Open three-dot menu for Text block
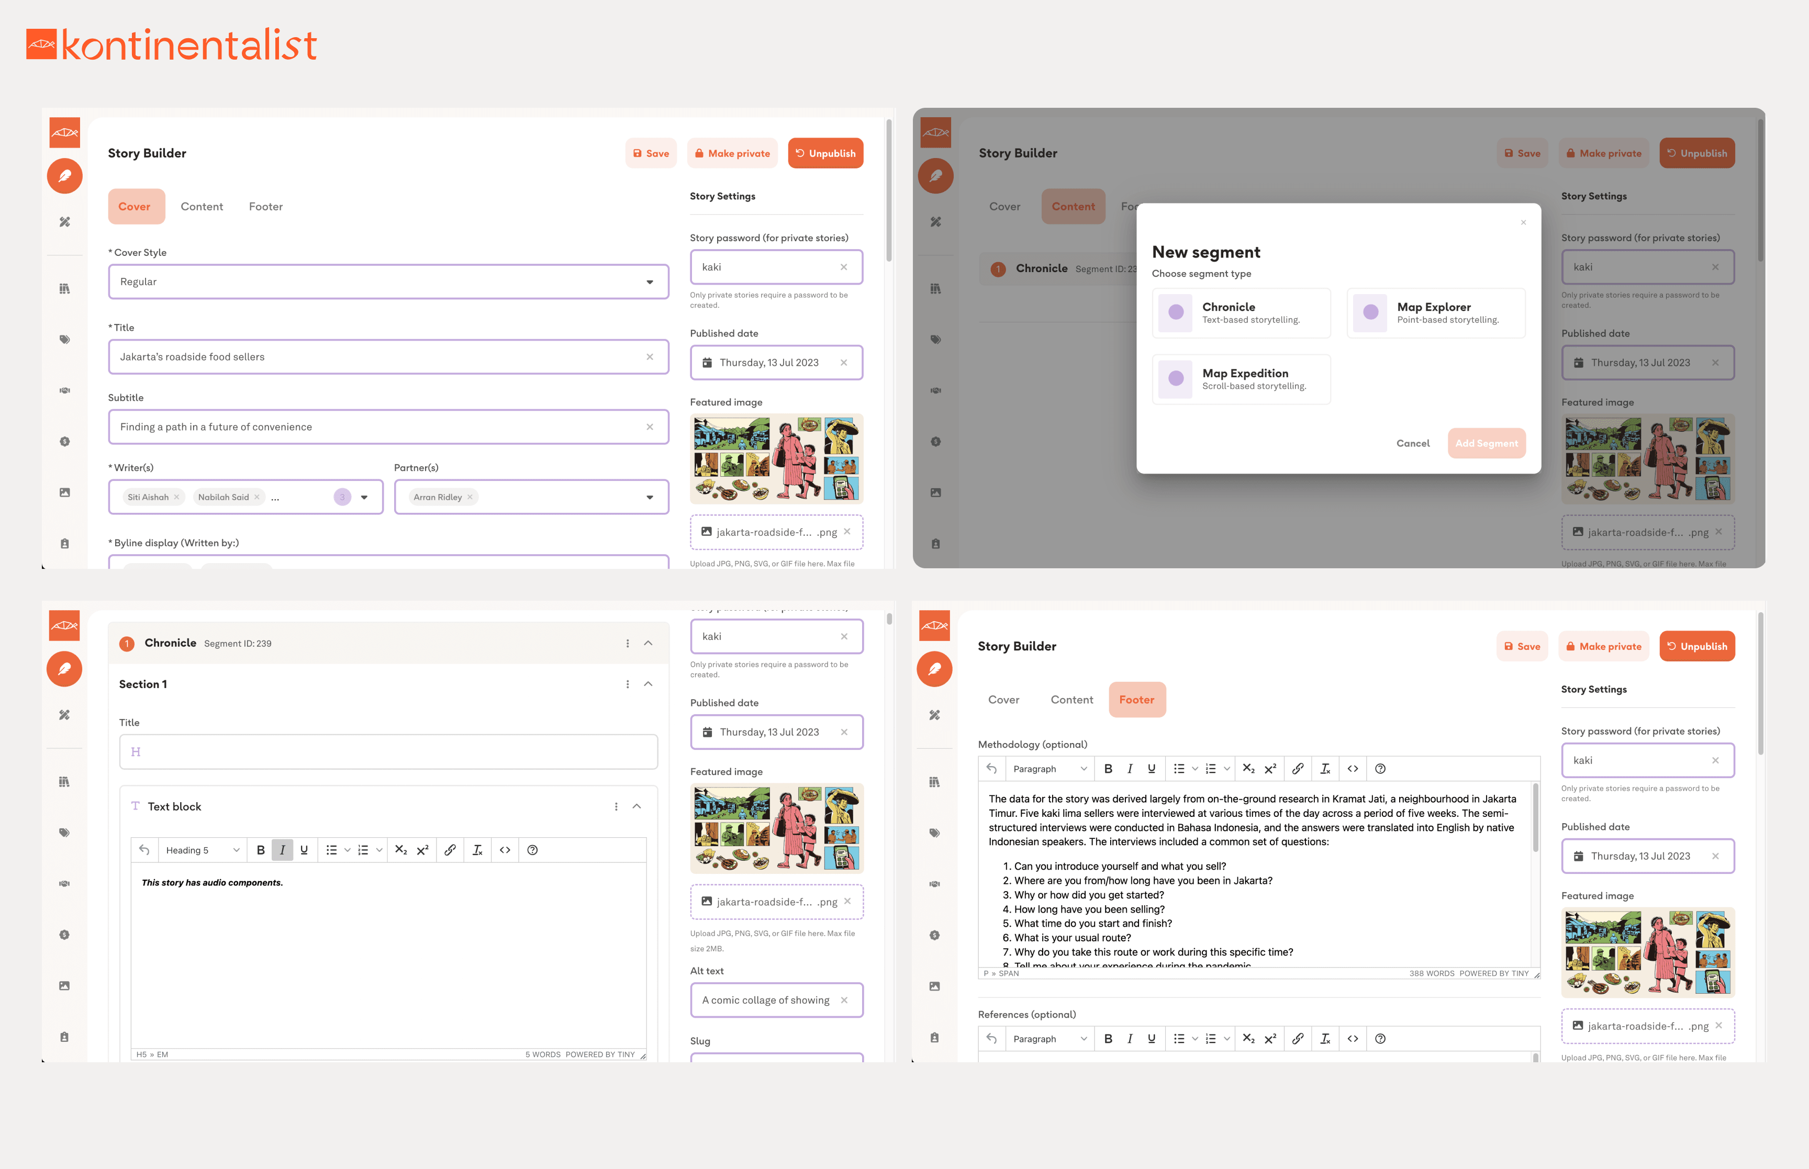The height and width of the screenshot is (1169, 1809). 616,807
